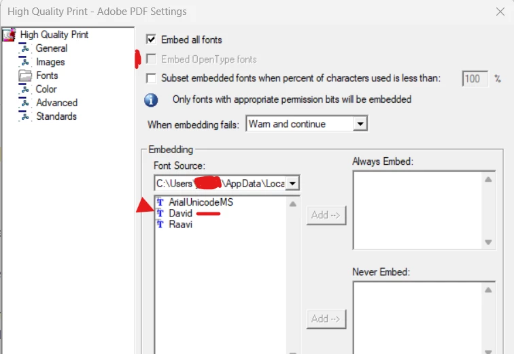
Task: Enable Subset embedded fonts checkbox
Action: [151, 78]
